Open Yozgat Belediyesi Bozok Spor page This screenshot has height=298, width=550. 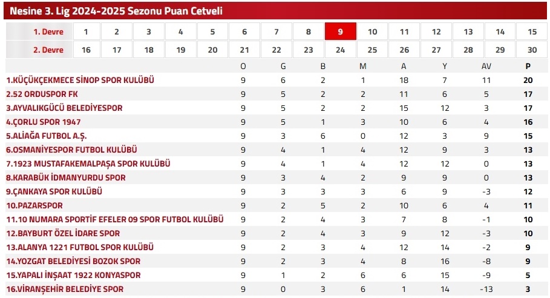click(x=73, y=261)
